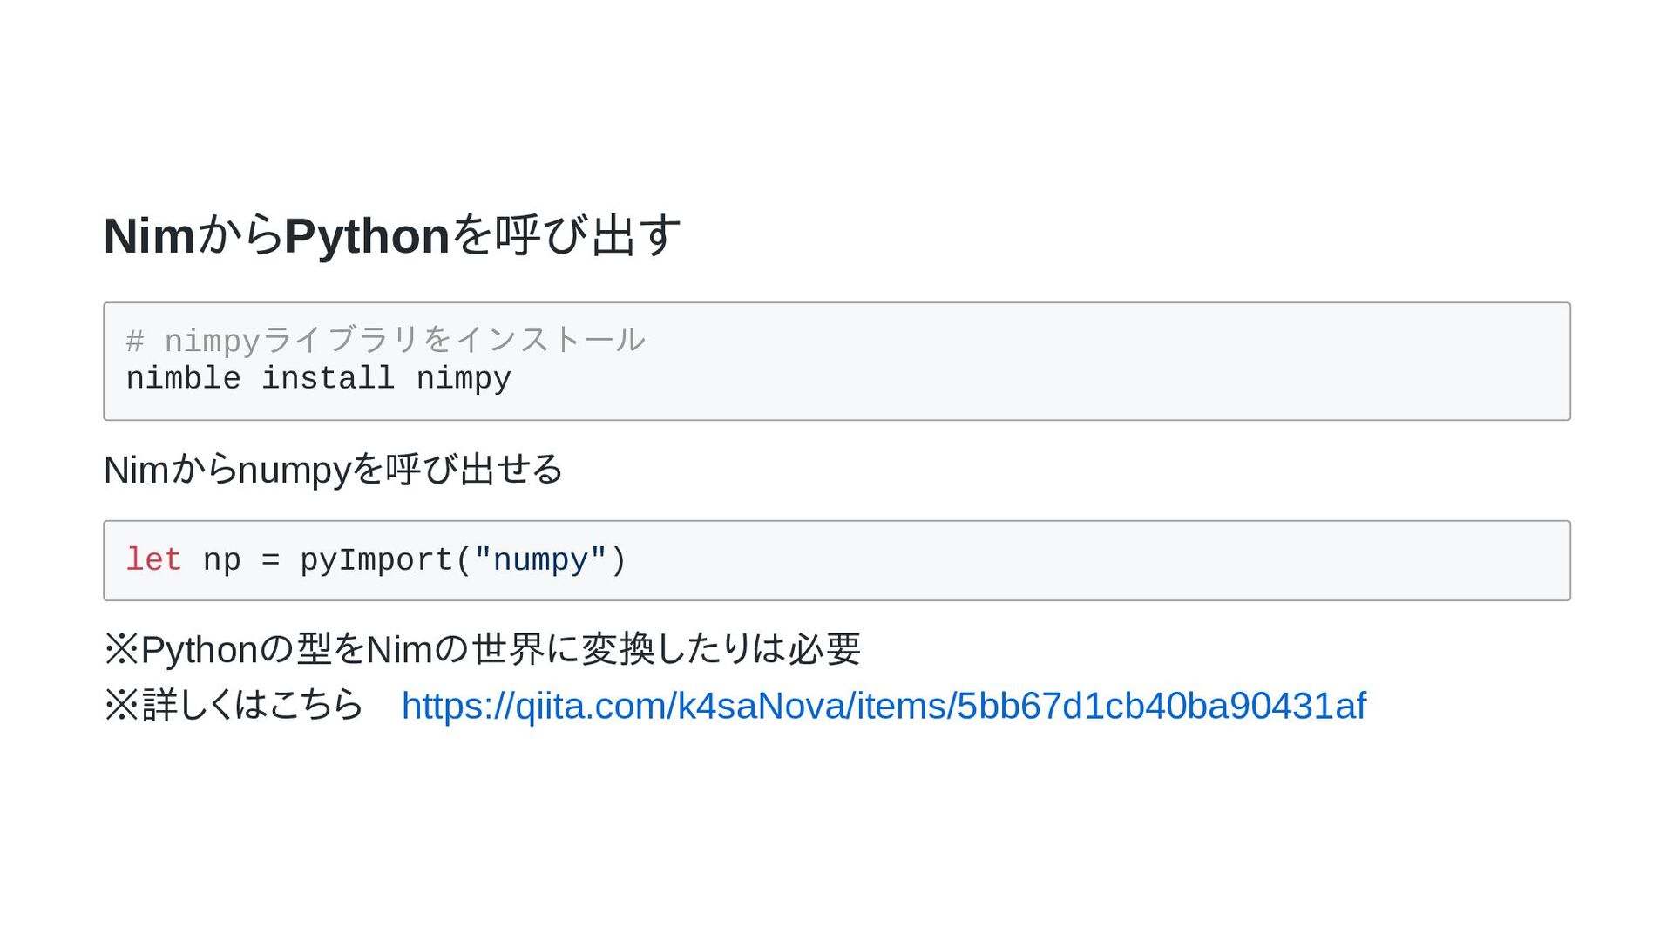Click the equals sign in the let statement
1673x941 pixels.
pos(271,561)
